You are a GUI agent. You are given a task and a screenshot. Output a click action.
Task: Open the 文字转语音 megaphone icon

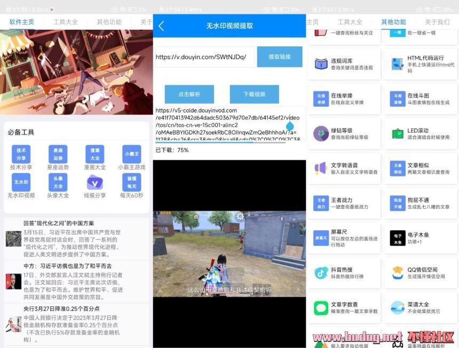tap(320, 168)
